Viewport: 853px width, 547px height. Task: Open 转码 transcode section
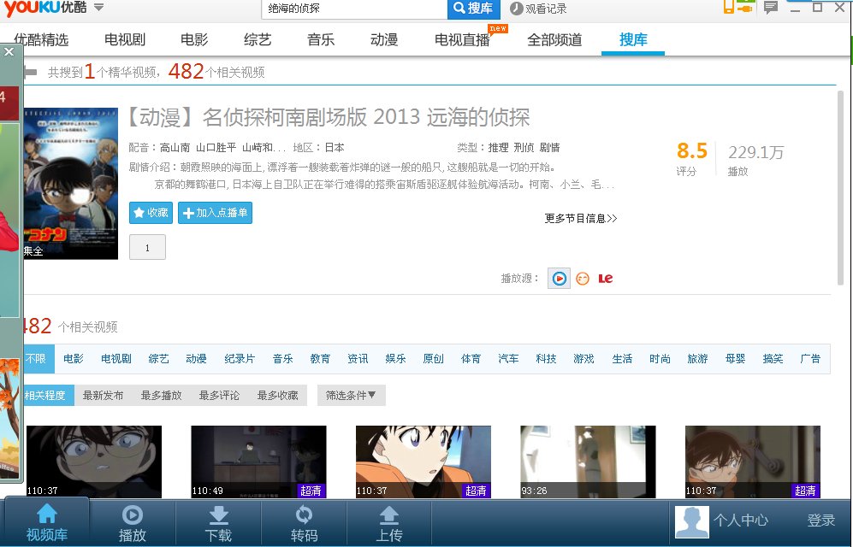pyautogui.click(x=304, y=522)
